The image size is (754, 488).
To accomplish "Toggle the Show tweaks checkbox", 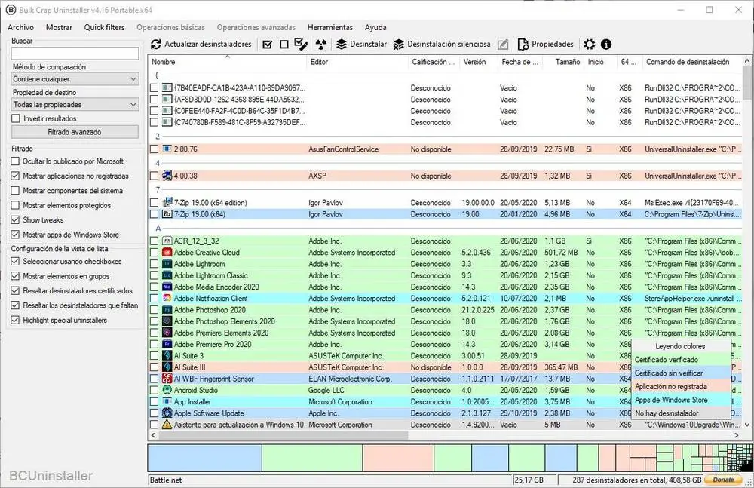I will pos(15,220).
